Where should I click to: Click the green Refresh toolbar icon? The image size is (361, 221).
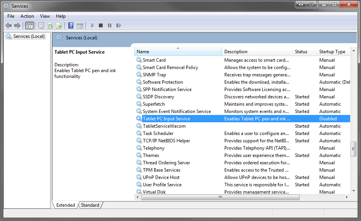(50, 26)
